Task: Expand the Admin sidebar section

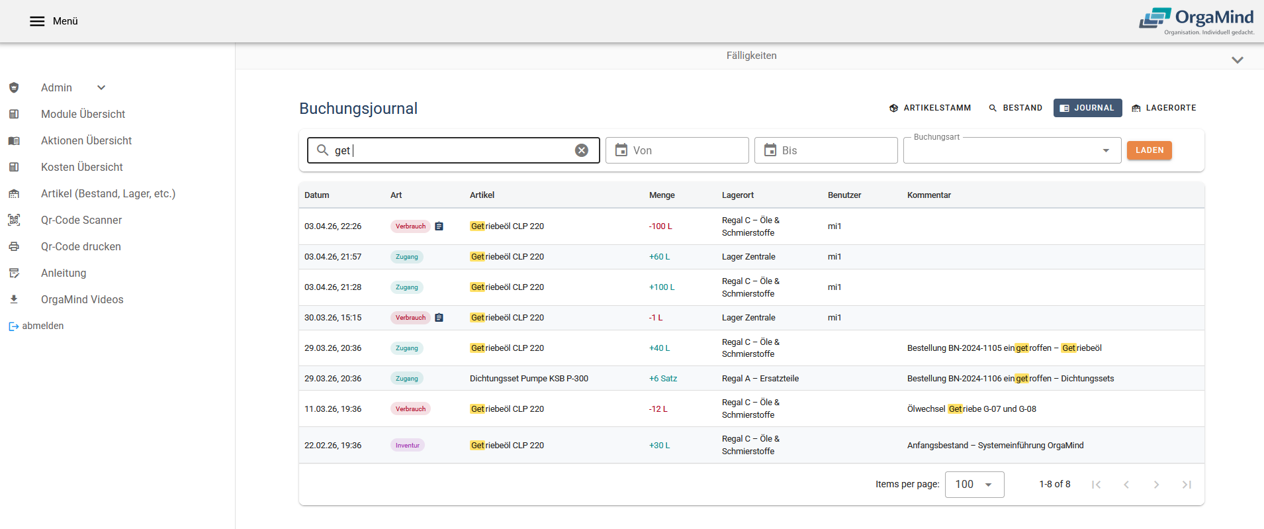Action: pos(101,87)
